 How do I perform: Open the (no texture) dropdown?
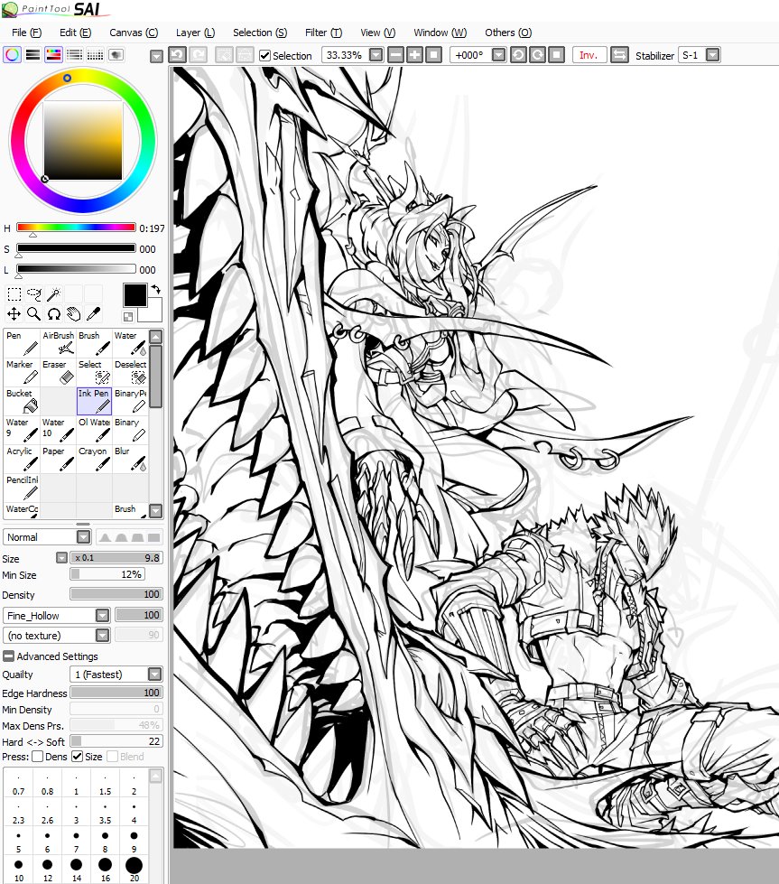pyautogui.click(x=102, y=636)
